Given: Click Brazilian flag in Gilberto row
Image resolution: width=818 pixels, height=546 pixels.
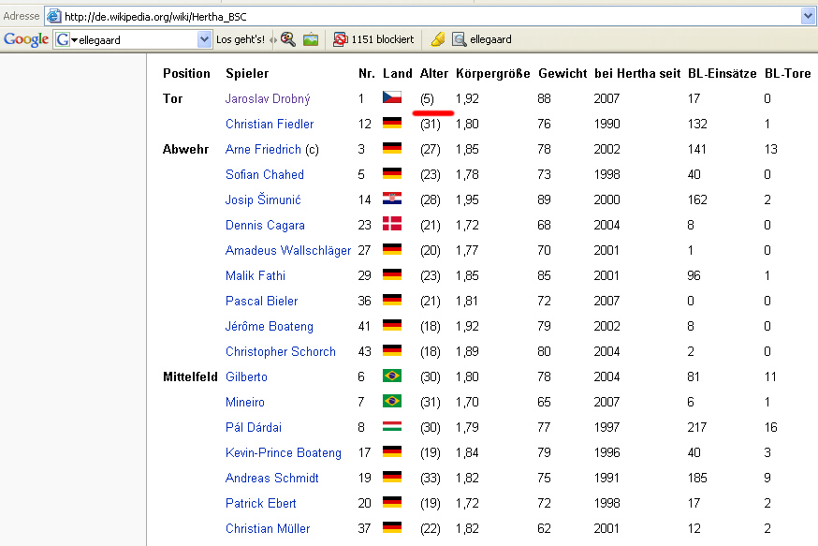Looking at the screenshot, I should point(392,376).
